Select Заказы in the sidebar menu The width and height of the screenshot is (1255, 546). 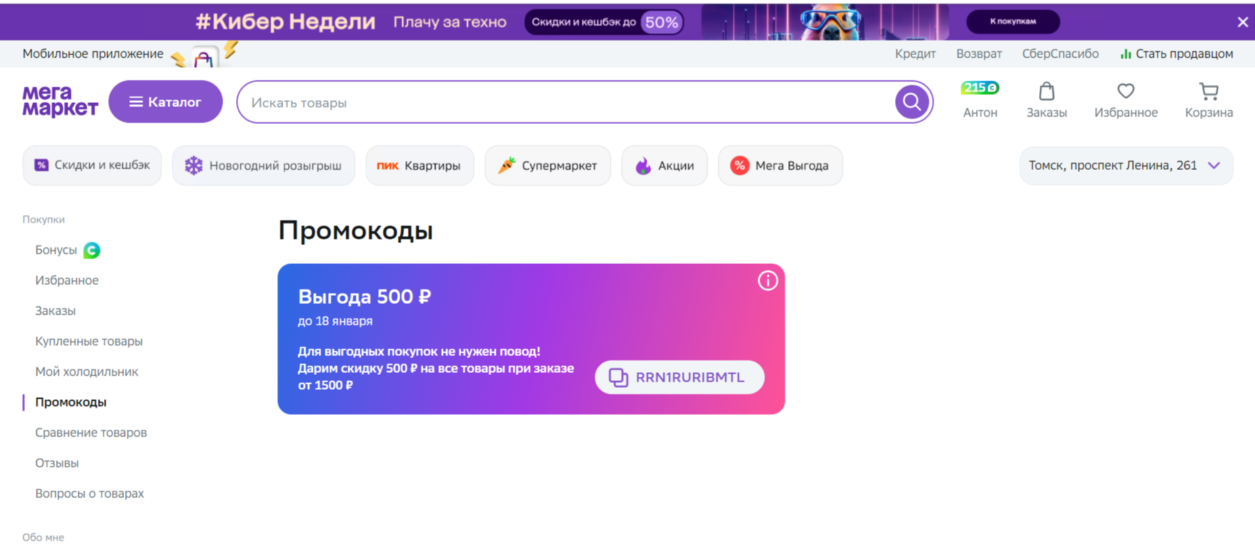point(55,311)
